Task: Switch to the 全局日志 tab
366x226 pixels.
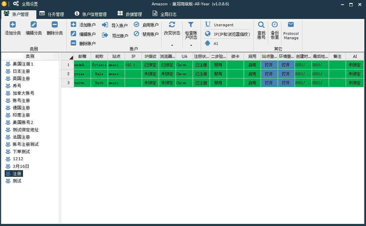Action: (x=164, y=14)
